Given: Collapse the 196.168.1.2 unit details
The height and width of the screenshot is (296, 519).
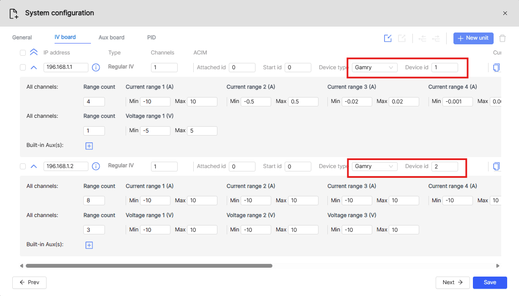Looking at the screenshot, I should pyautogui.click(x=34, y=166).
